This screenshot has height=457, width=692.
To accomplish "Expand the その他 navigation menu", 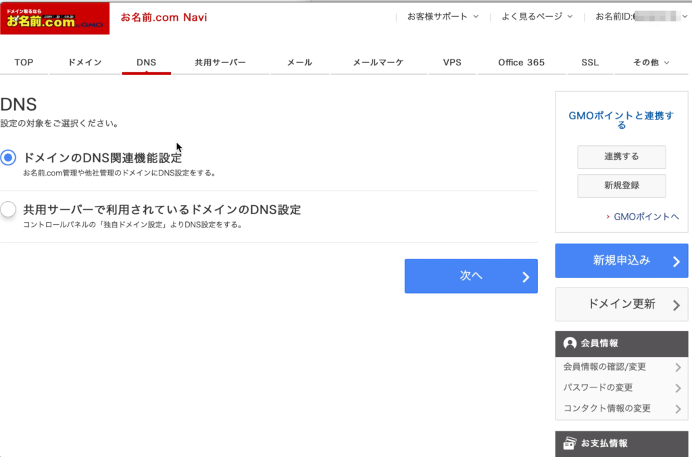I will coord(651,63).
